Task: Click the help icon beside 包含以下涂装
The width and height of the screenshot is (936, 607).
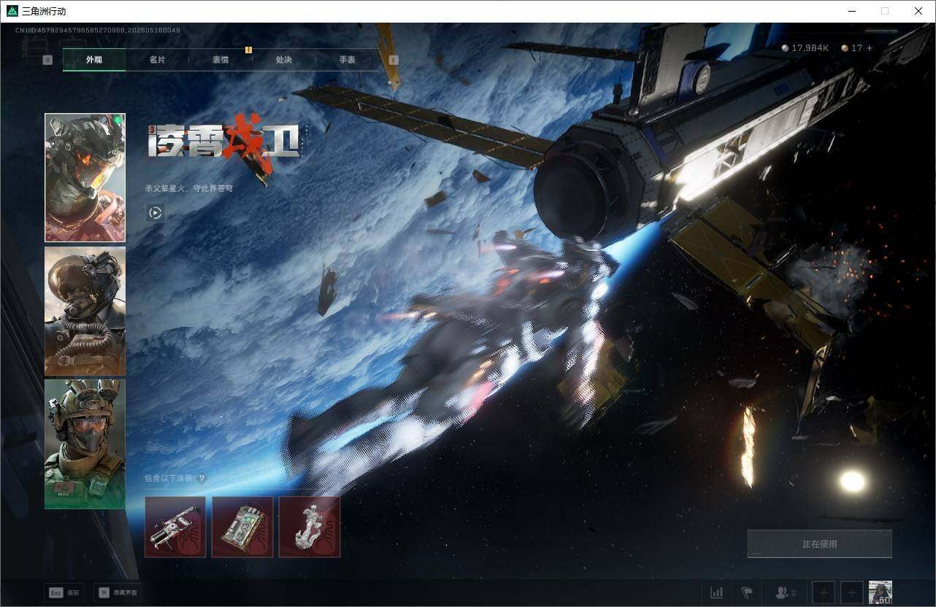Action: (x=202, y=479)
